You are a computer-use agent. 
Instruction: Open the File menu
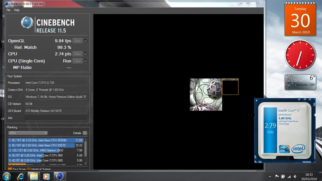(x=8, y=10)
